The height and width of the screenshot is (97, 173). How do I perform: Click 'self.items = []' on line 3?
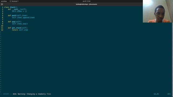click(x=19, y=11)
